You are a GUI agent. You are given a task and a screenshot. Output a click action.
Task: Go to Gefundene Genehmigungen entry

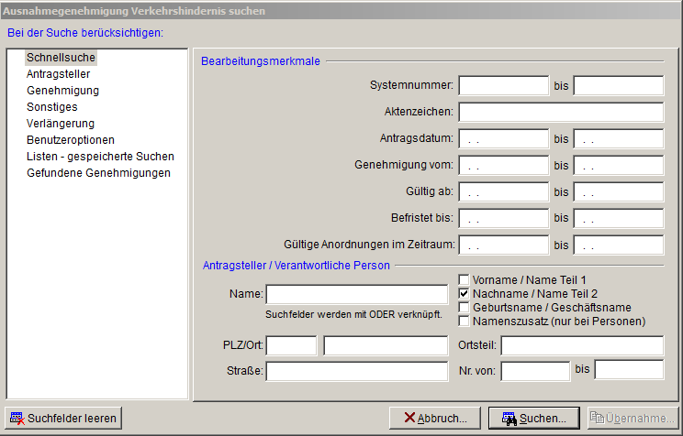pyautogui.click(x=98, y=173)
